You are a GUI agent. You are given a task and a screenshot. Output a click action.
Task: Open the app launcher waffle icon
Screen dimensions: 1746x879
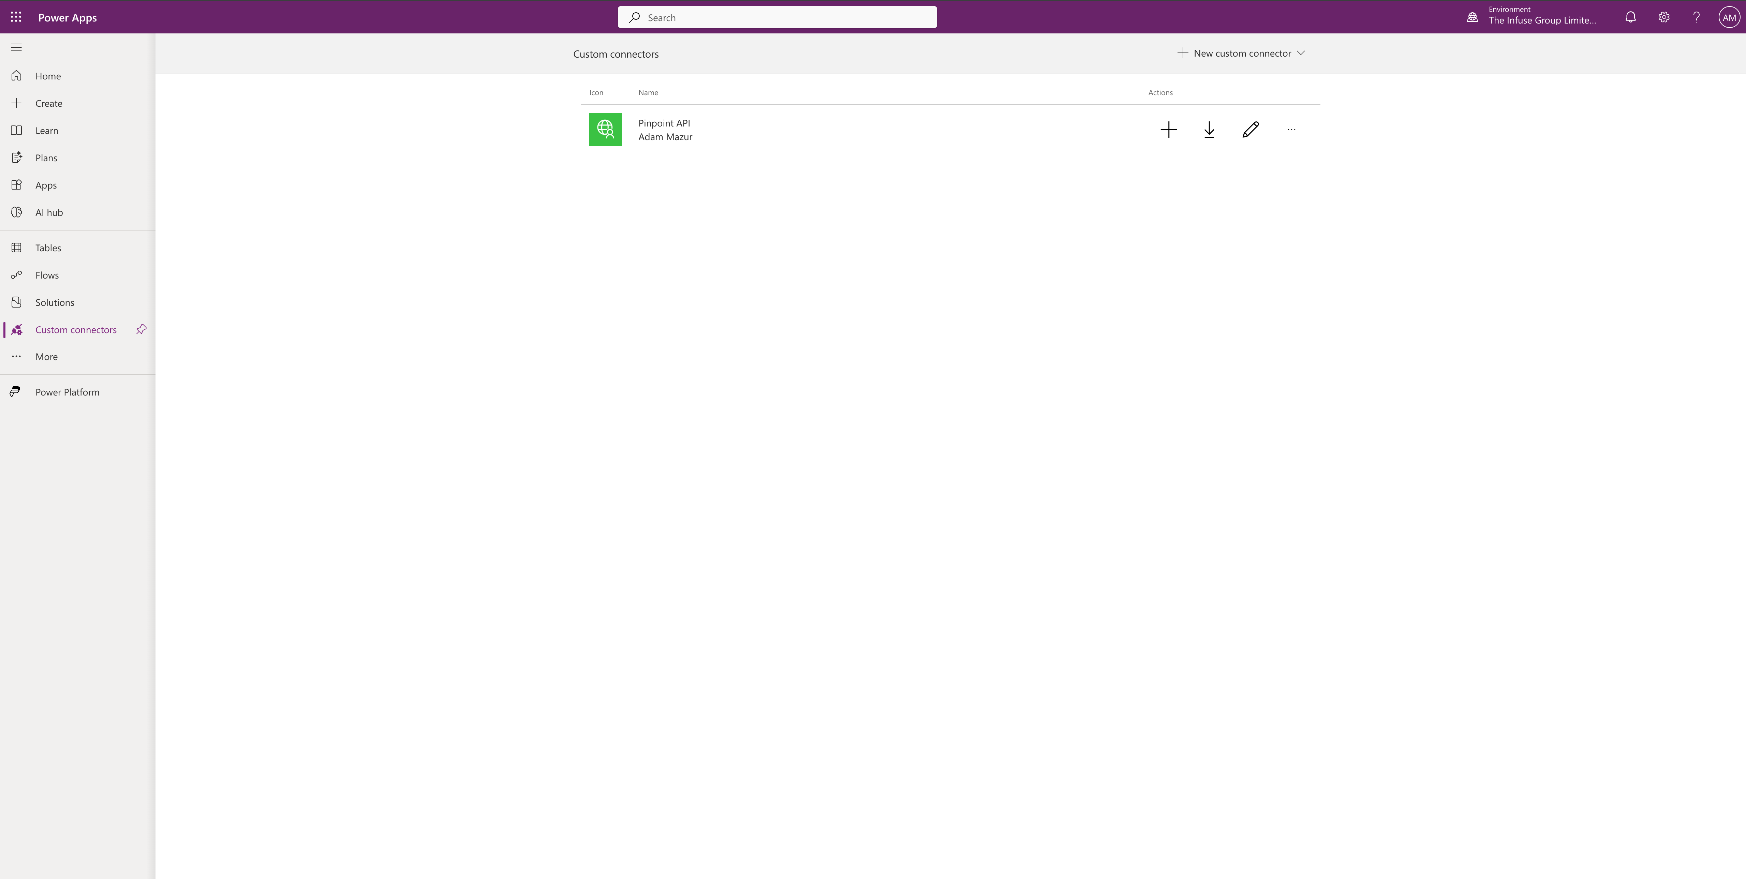point(16,17)
